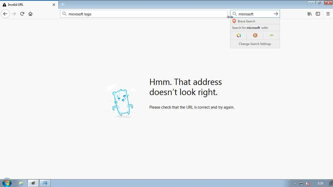Click the address bar containing 'microsoft logo'
This screenshot has height=187, width=333.
[x=144, y=14]
